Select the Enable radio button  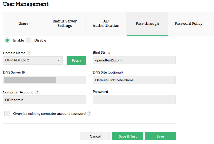(7, 40)
